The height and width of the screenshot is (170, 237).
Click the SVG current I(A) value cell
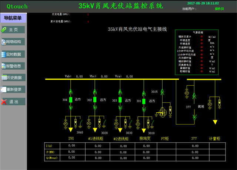click(71, 146)
